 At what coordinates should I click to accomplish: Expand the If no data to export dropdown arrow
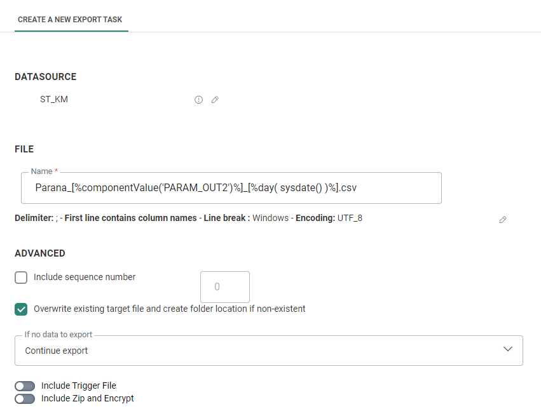(x=508, y=350)
